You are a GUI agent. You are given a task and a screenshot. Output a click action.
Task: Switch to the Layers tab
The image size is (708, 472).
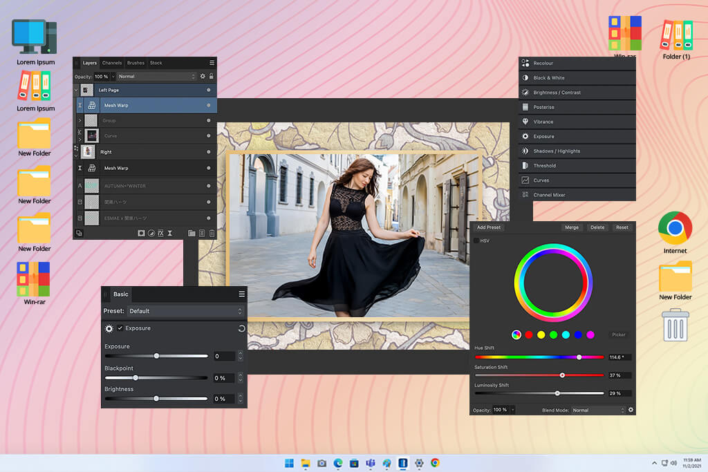(89, 63)
